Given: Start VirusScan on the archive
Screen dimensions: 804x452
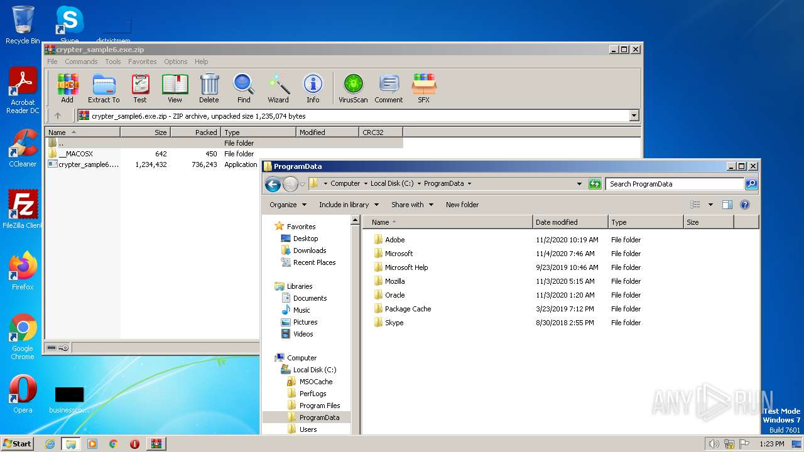Looking at the screenshot, I should 353,89.
